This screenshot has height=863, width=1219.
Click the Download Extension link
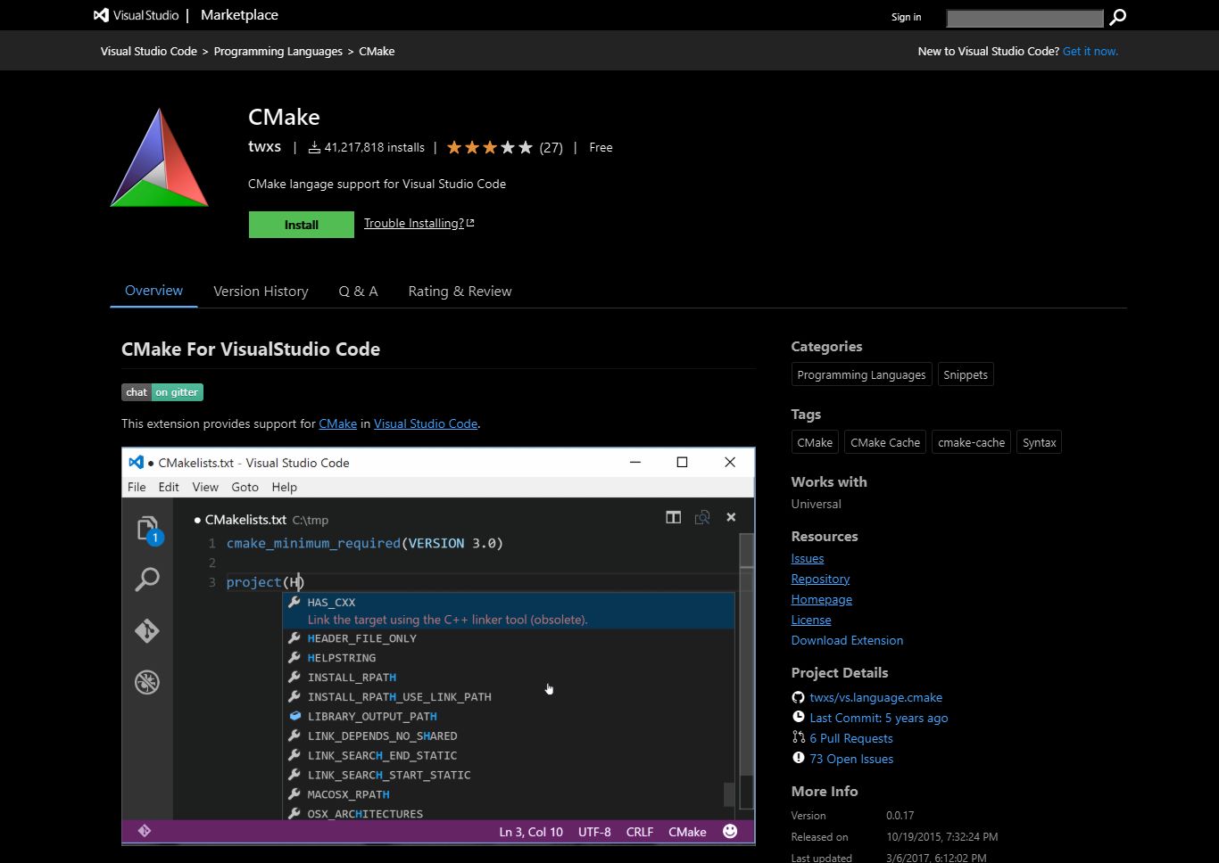[x=847, y=640]
